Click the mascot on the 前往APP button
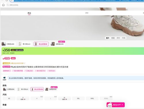Screen dimensions: 144x109 point(110,105)
